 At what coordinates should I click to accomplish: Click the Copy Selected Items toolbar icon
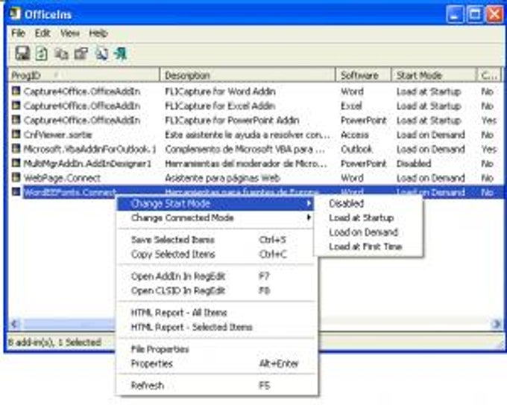coord(61,54)
